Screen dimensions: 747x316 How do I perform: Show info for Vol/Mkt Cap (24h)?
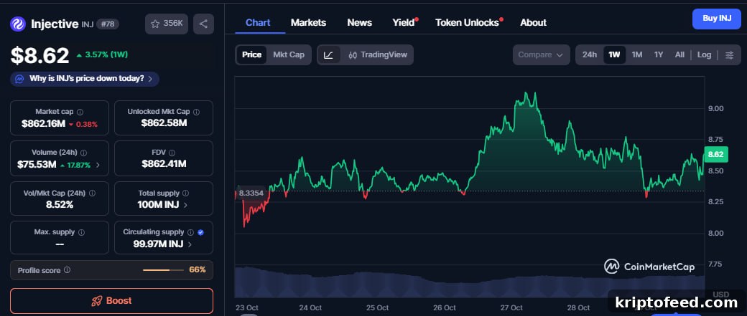click(92, 193)
